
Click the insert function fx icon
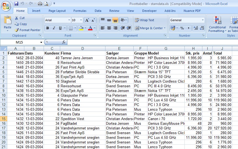coord(64,42)
